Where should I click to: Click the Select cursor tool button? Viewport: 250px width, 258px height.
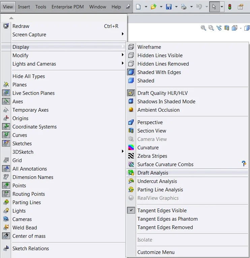pos(214,7)
